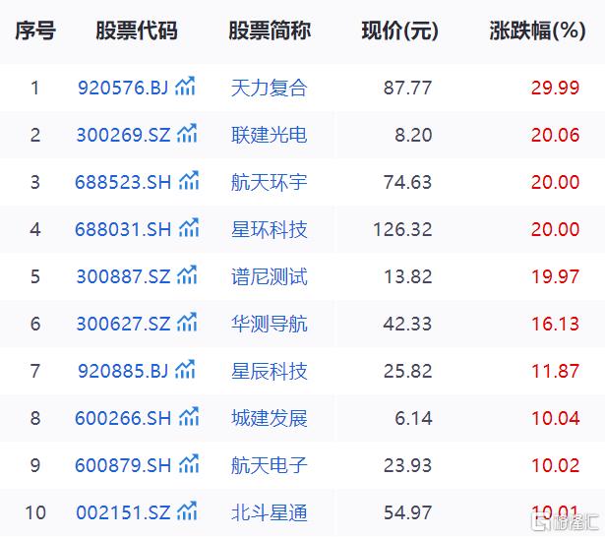Open chart icon beside 600879.SH
This screenshot has width=605, height=538.
[x=189, y=464]
